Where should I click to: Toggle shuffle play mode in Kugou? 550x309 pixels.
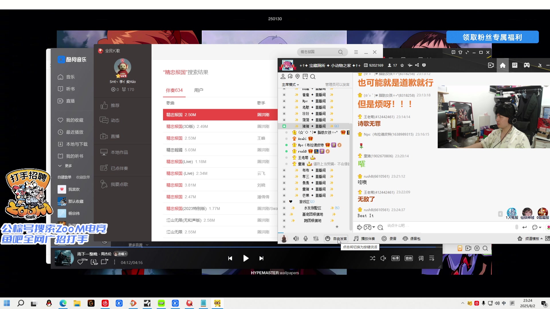(x=372, y=258)
